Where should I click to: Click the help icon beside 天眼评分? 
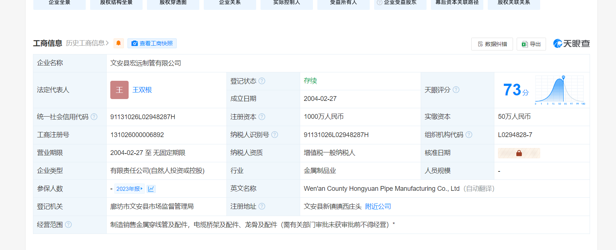pos(456,90)
